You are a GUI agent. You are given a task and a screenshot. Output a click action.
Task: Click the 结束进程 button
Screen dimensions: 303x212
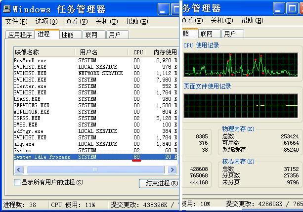160,183
